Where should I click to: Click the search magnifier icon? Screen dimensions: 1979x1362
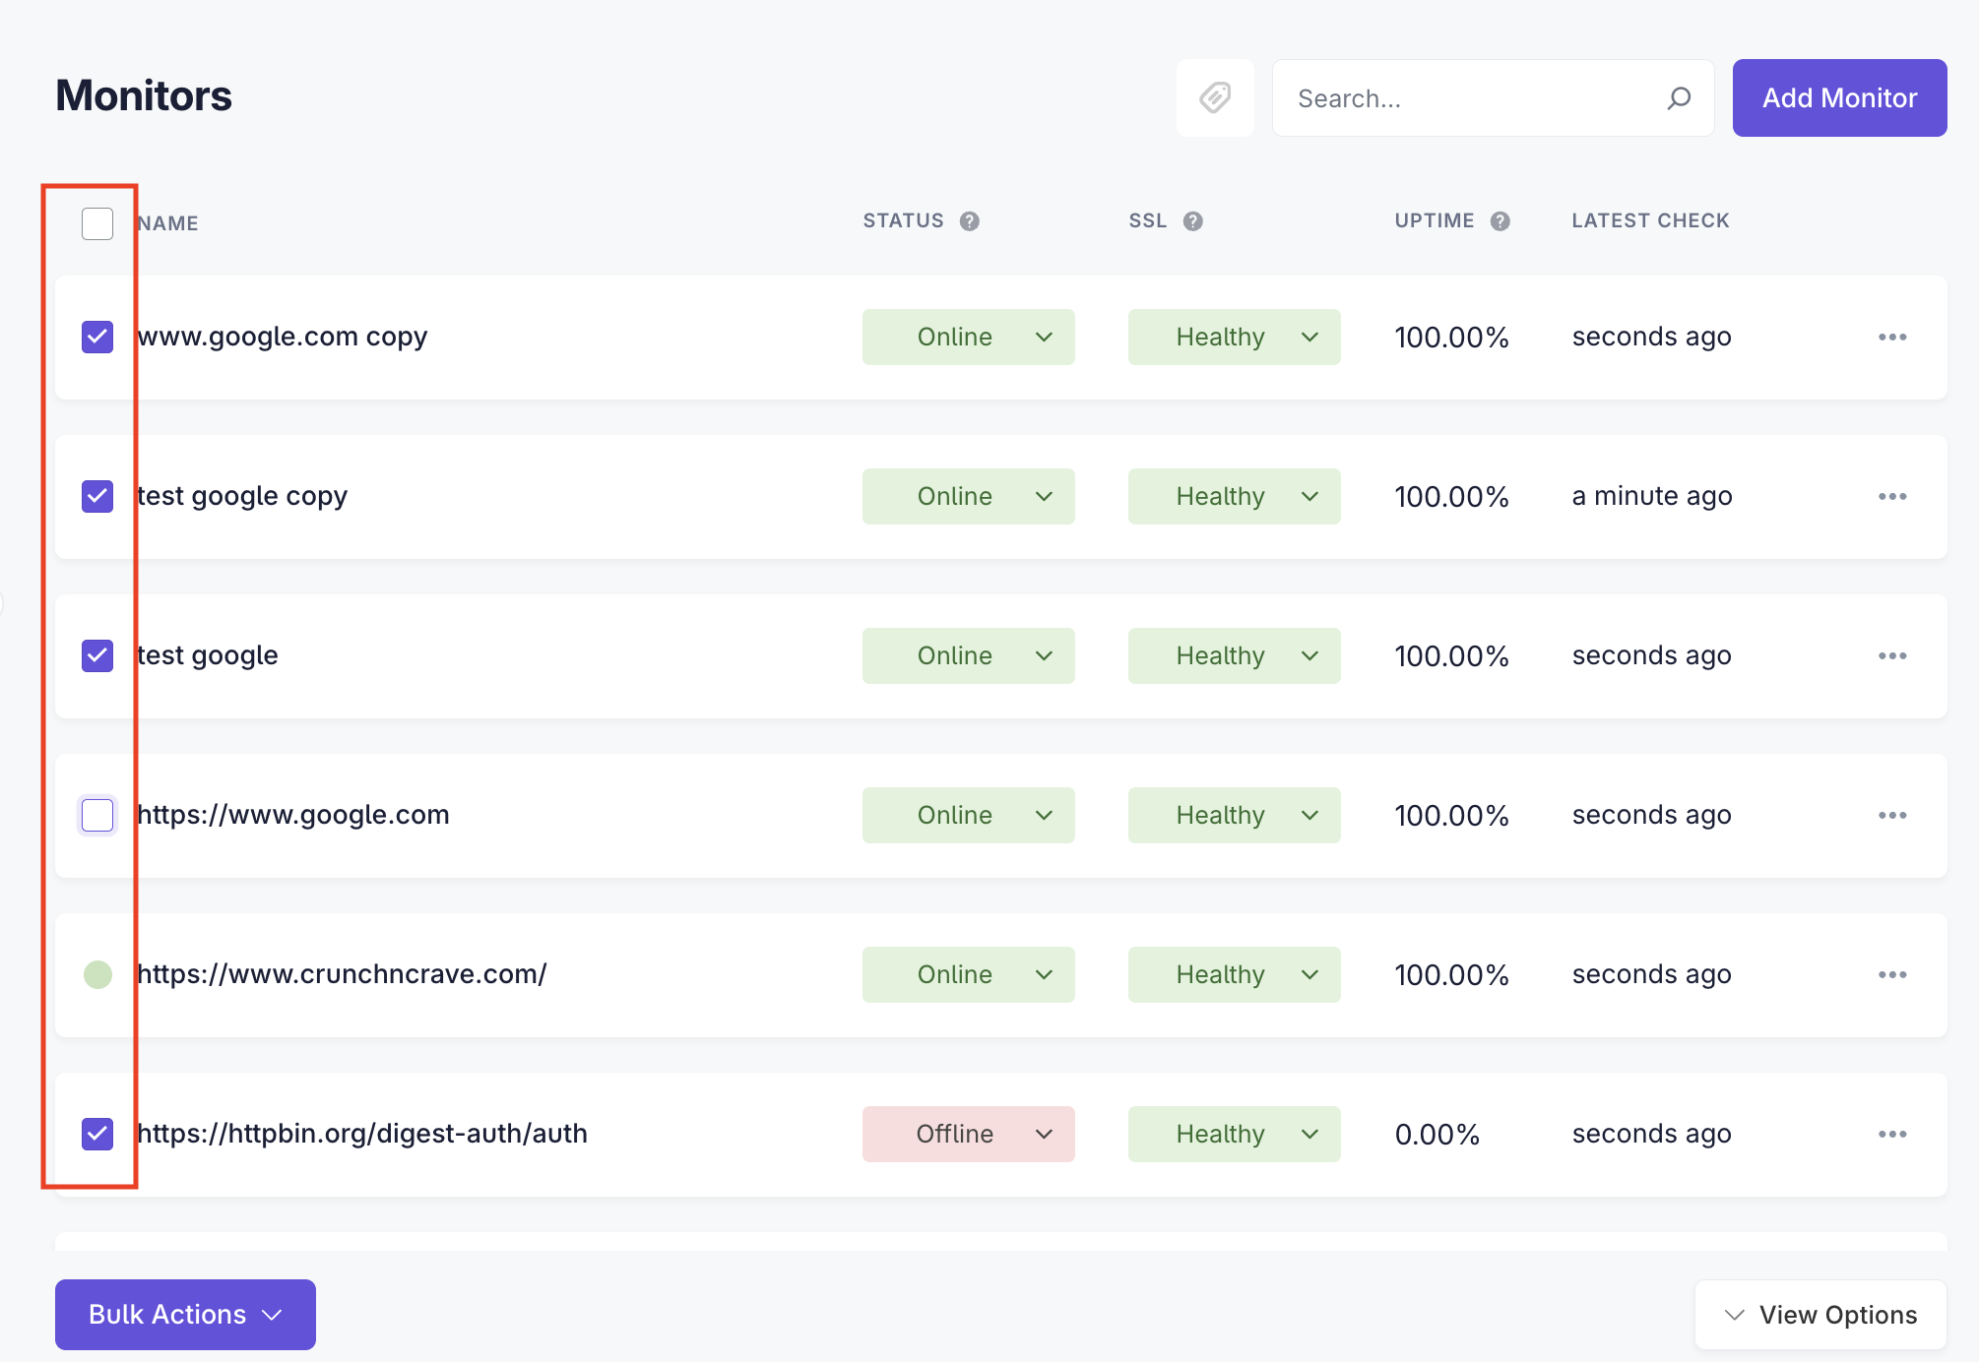(1679, 98)
